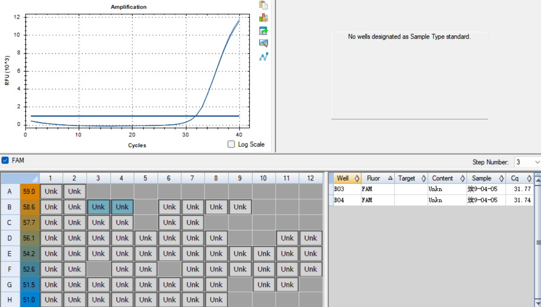Click the FAM cell in row B03
This screenshot has height=307, width=541.
coord(378,189)
